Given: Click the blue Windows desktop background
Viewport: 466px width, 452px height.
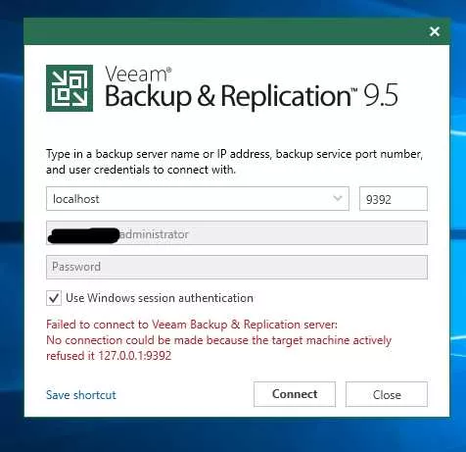Looking at the screenshot, I should [x=12, y=228].
